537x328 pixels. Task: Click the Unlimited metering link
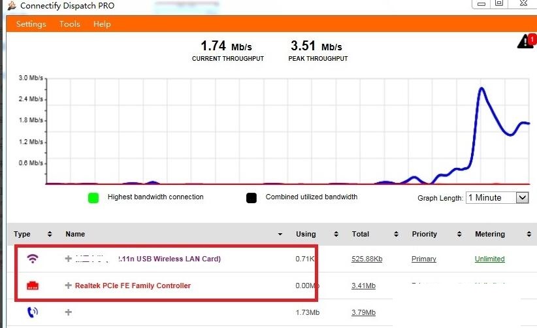[490, 259]
